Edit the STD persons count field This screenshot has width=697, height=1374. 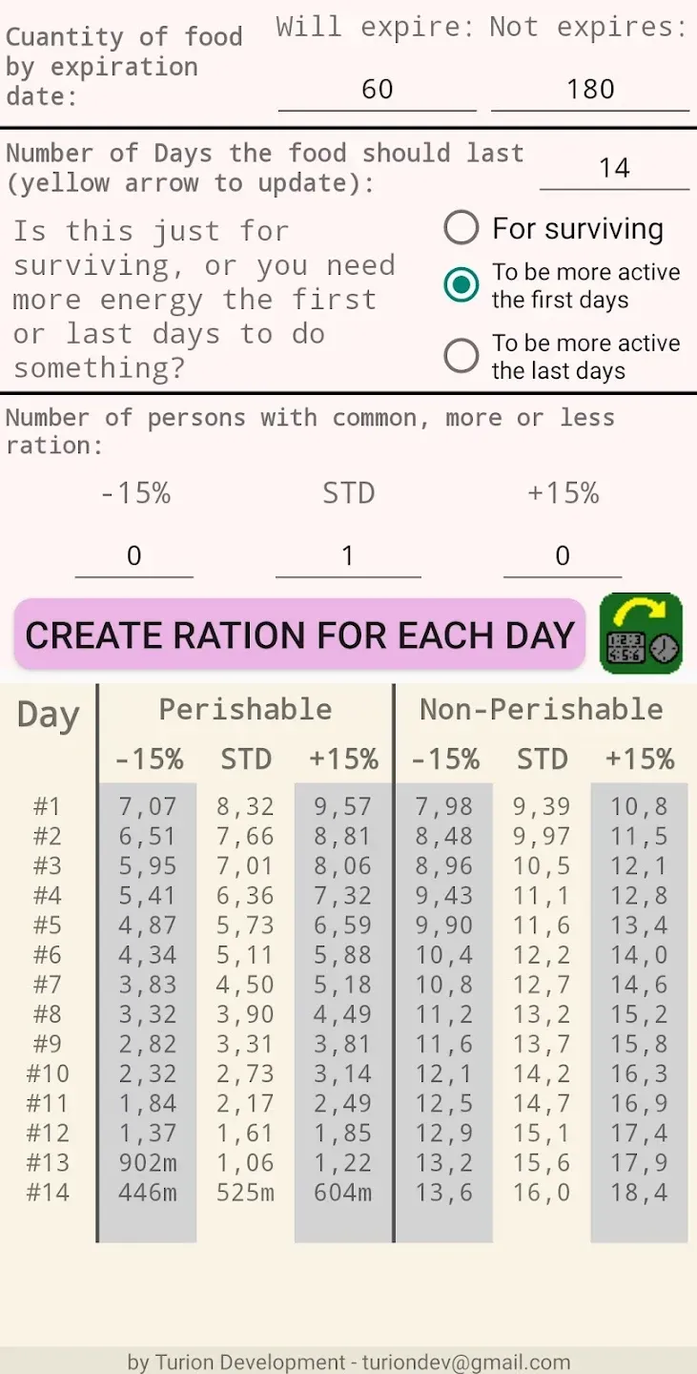pyautogui.click(x=348, y=555)
